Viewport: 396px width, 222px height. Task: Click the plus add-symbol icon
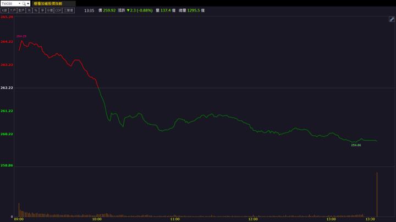pyautogui.click(x=28, y=3)
